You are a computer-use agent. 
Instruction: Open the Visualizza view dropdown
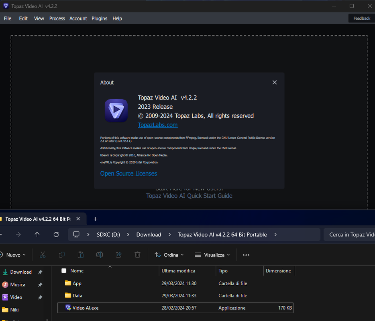[212, 255]
